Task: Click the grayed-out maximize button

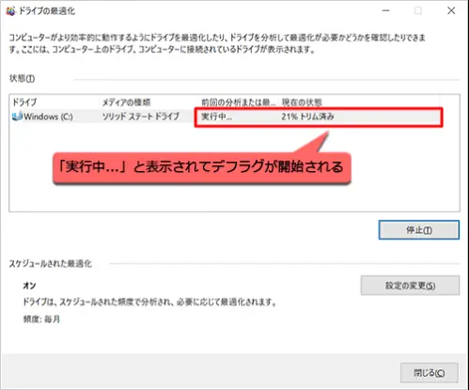Action: point(418,10)
